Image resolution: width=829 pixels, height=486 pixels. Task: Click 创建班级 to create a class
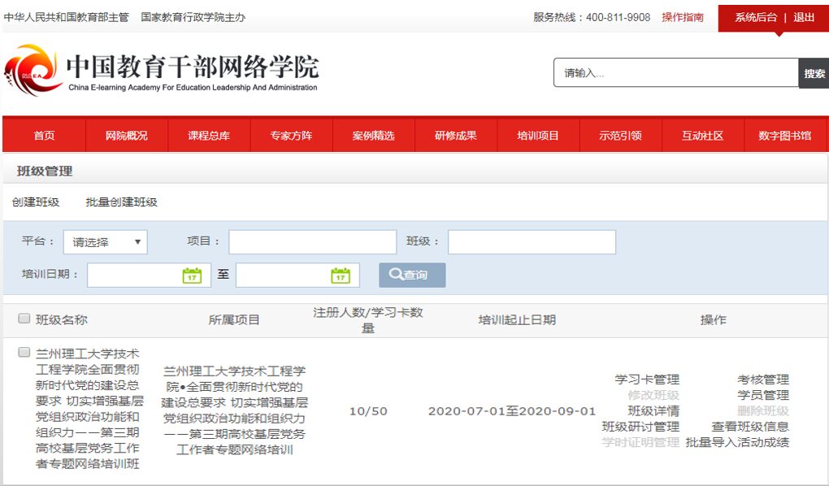[x=36, y=202]
